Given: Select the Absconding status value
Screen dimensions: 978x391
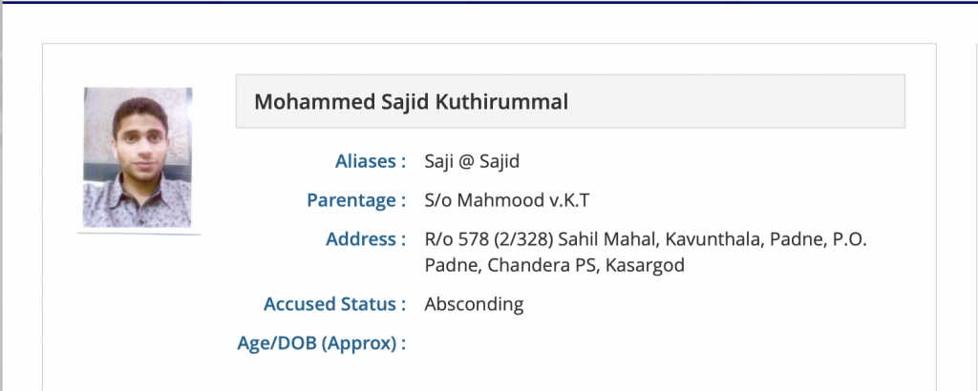Looking at the screenshot, I should [x=474, y=304].
